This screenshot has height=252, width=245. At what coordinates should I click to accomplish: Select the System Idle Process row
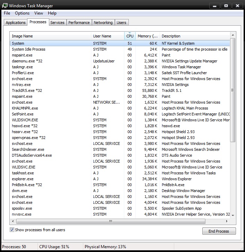pyautogui.click(x=120, y=49)
